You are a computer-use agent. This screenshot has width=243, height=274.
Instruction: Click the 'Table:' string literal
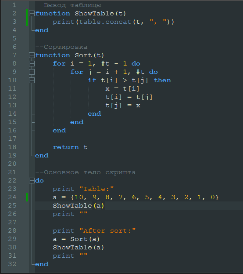96,189
